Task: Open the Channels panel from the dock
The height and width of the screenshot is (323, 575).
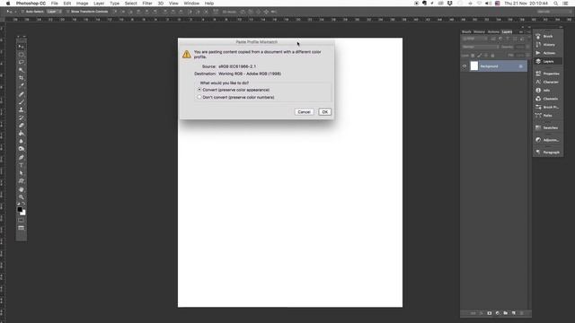Action: [547, 99]
